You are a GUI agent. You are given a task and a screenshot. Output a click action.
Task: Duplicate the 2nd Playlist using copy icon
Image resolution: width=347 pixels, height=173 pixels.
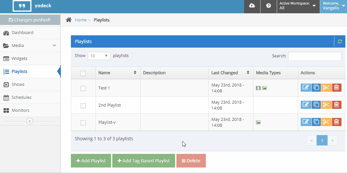(x=316, y=105)
